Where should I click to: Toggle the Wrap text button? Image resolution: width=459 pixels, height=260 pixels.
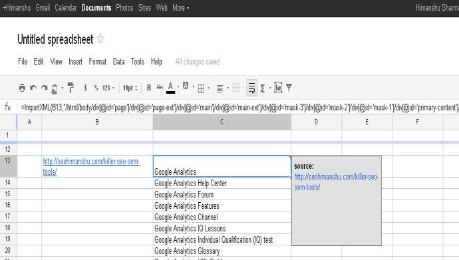tap(251, 88)
